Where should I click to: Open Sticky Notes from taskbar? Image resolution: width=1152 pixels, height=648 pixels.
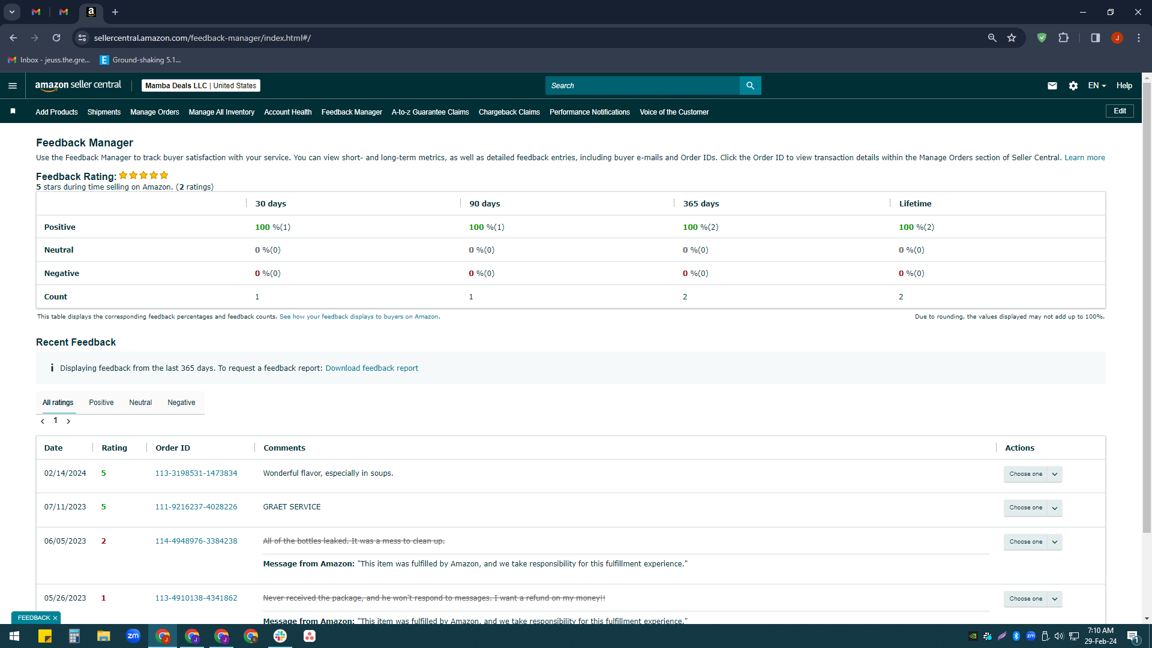pyautogui.click(x=45, y=636)
